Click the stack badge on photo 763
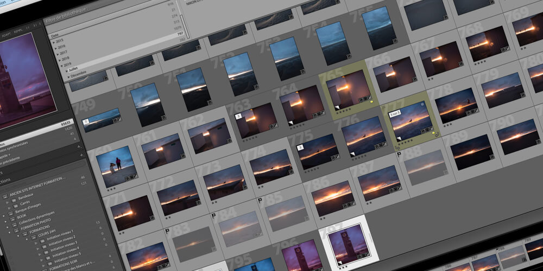Image resolution: width=543 pixels, height=271 pixels. (238, 116)
